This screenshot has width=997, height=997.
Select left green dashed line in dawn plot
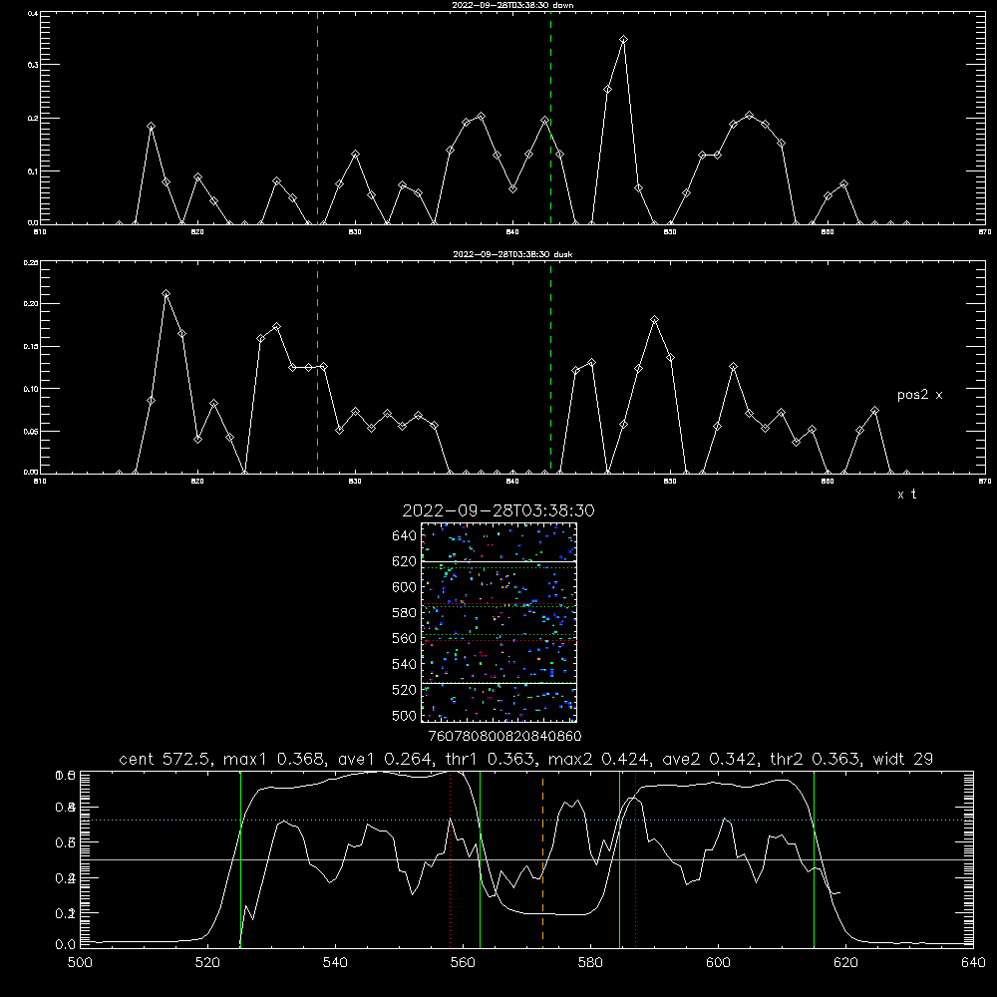point(317,118)
